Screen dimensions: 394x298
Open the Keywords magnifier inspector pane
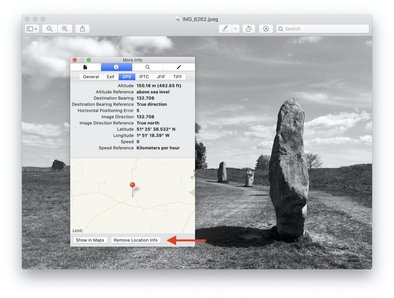tap(148, 67)
